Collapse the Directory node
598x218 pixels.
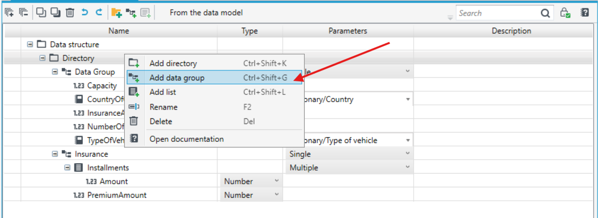pos(42,58)
